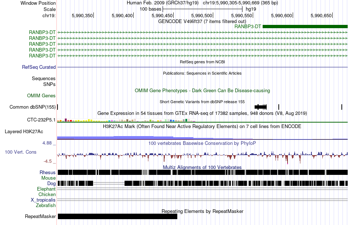Click the GTEx colored tissue expression bar chart
Viewport: 348px width, 225px height.
[126, 120]
